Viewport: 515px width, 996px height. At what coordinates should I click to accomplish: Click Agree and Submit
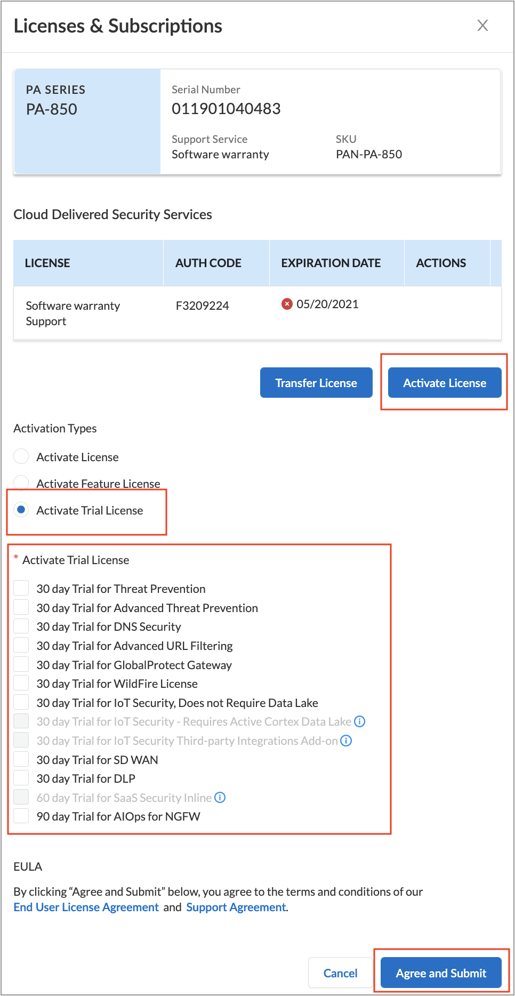pyautogui.click(x=441, y=973)
